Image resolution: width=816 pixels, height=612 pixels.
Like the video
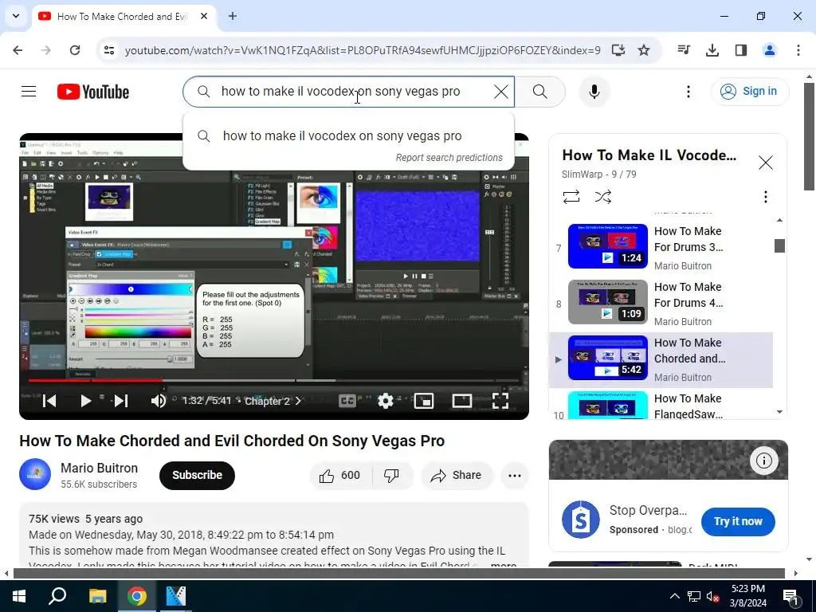point(340,475)
